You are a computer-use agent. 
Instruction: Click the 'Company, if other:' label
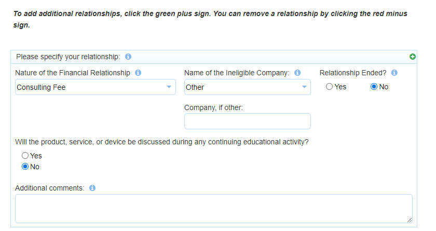(213, 107)
